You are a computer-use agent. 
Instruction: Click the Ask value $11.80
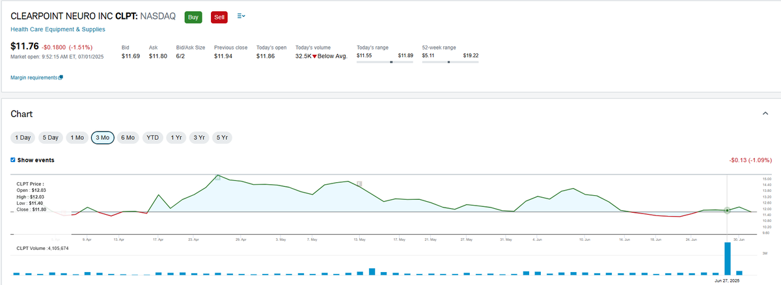tap(158, 57)
